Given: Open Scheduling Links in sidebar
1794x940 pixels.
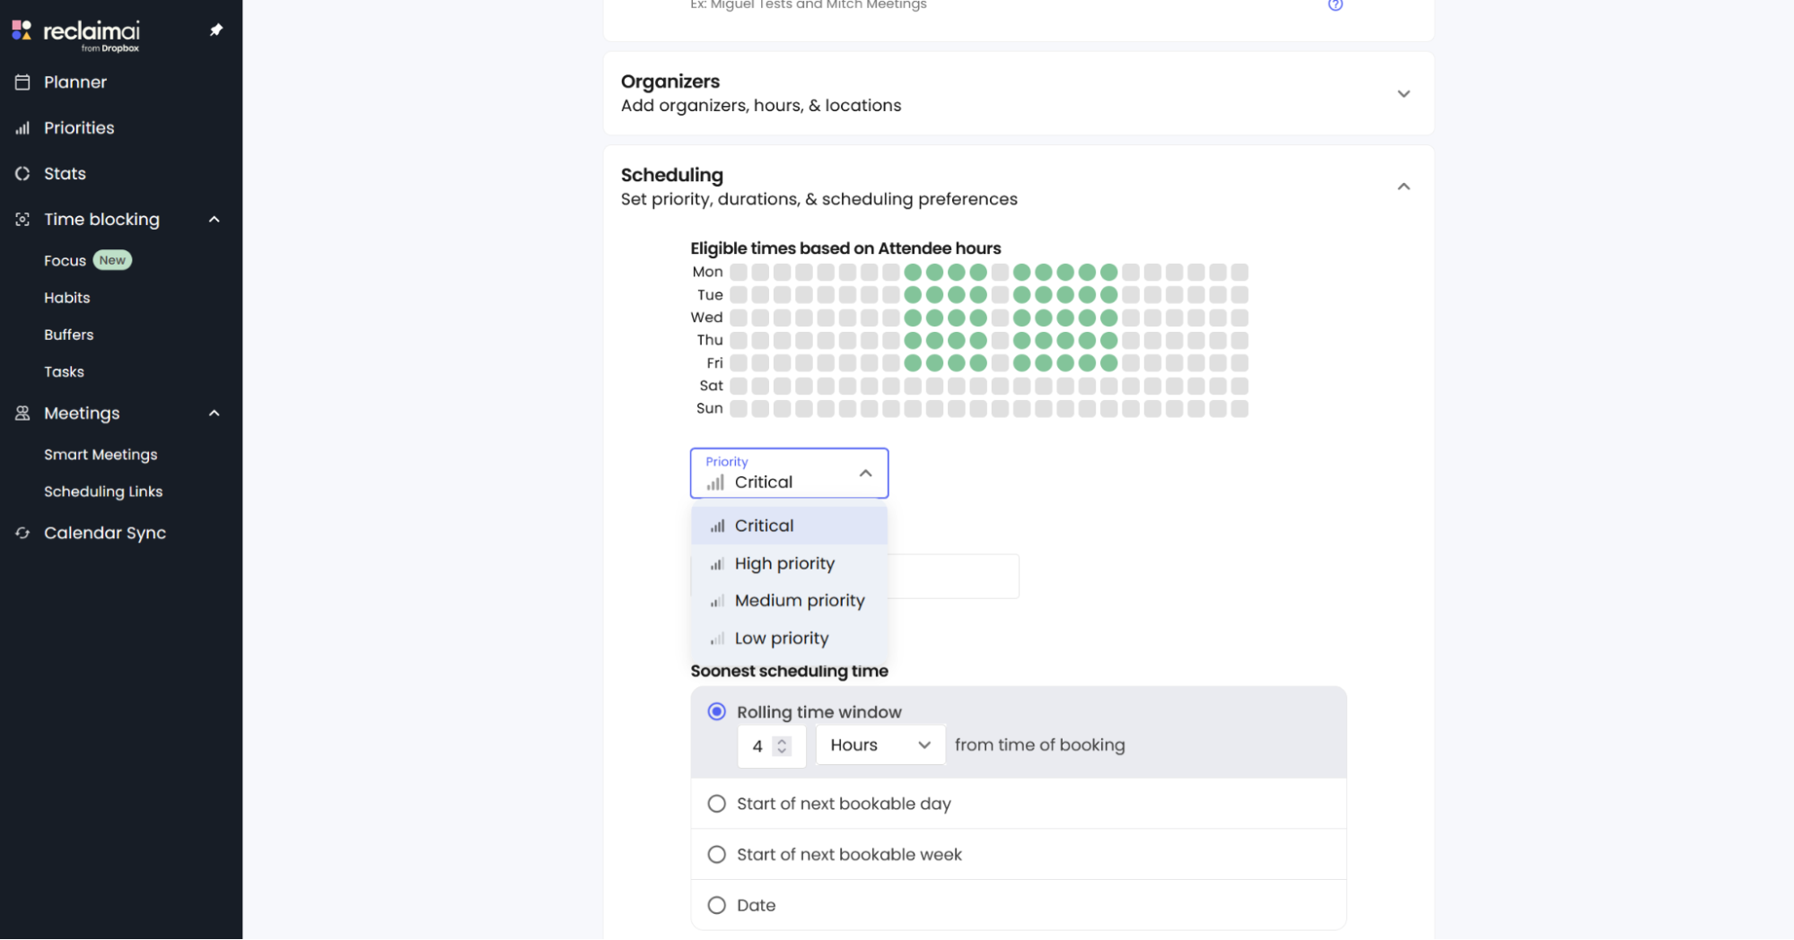Looking at the screenshot, I should (x=103, y=492).
